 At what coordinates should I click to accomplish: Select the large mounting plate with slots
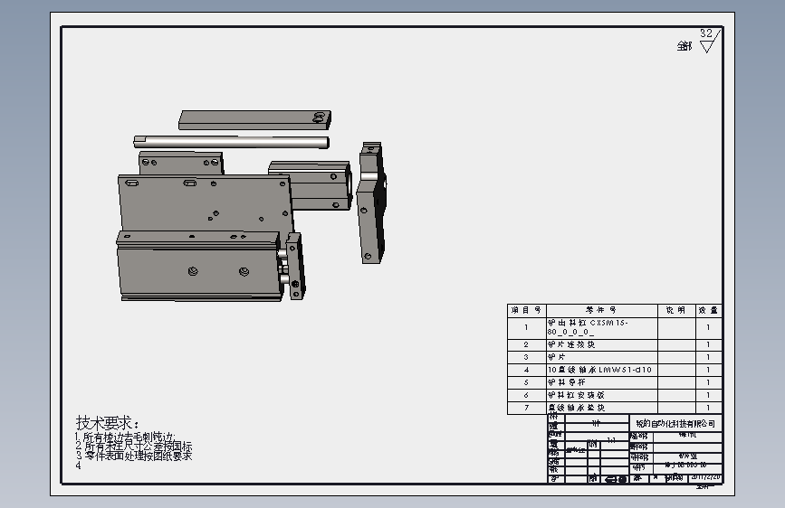click(205, 202)
